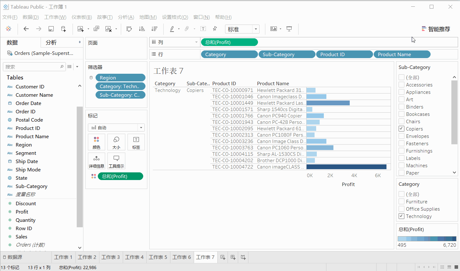Click the Sort Ascending toolbar icon
The width and height of the screenshot is (460, 271).
142,29
